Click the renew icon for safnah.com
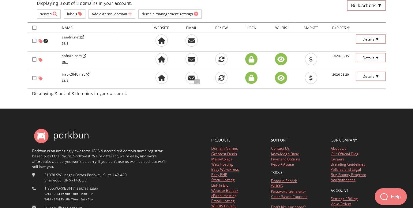This screenshot has height=208, width=413. tap(221, 59)
